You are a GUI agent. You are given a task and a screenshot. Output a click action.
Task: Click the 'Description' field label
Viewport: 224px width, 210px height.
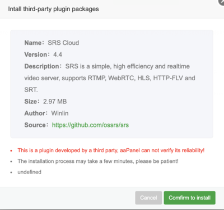pyautogui.click(x=43, y=66)
